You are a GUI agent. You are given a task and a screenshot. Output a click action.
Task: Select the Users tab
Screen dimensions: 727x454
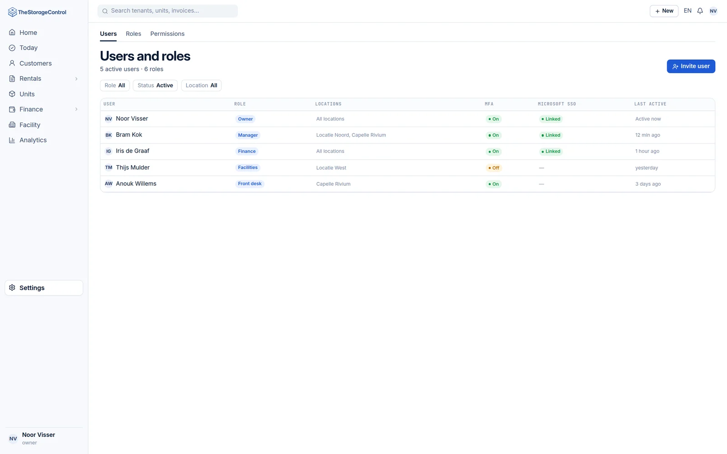[108, 34]
